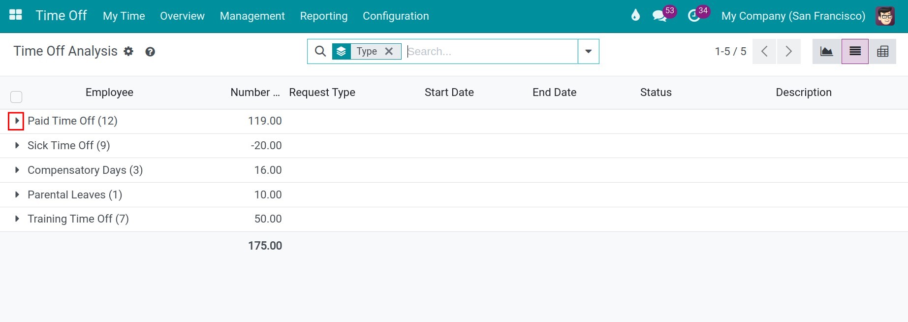This screenshot has height=322, width=908.
Task: Open the Management menu
Action: (252, 16)
